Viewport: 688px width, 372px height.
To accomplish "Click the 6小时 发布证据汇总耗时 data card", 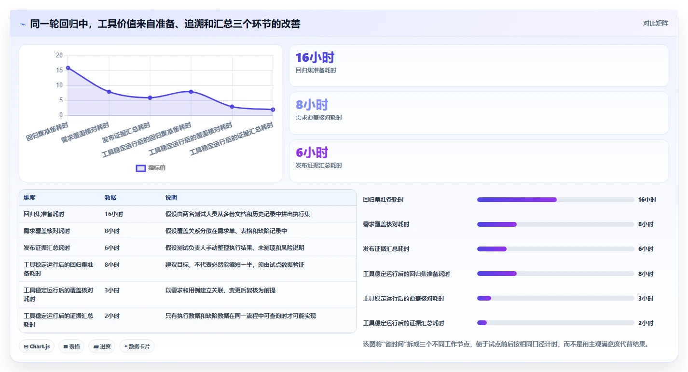I will pyautogui.click(x=479, y=161).
